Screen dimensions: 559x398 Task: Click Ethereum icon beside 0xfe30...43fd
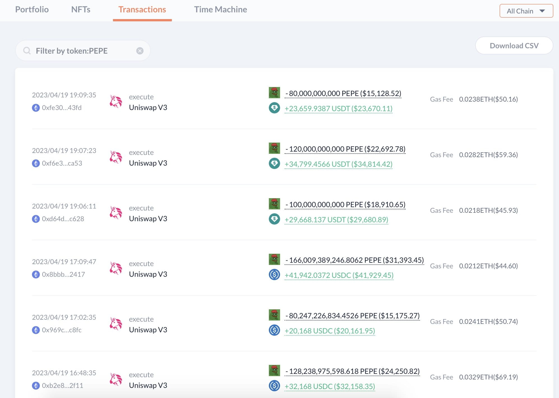click(36, 108)
